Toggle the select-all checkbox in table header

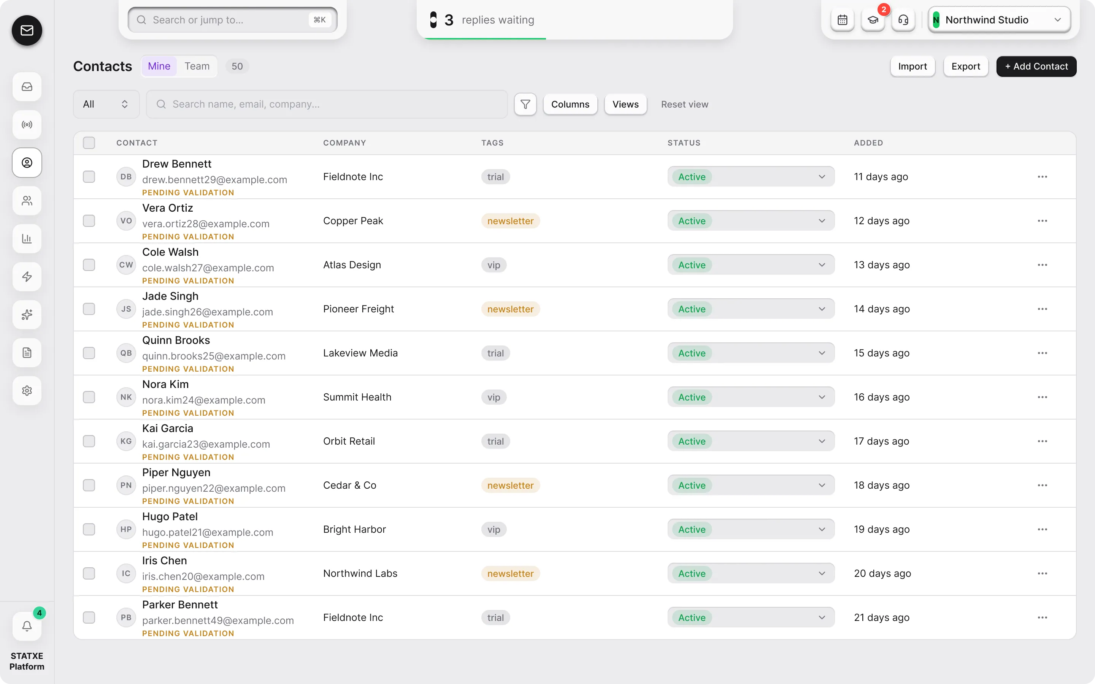coord(89,143)
